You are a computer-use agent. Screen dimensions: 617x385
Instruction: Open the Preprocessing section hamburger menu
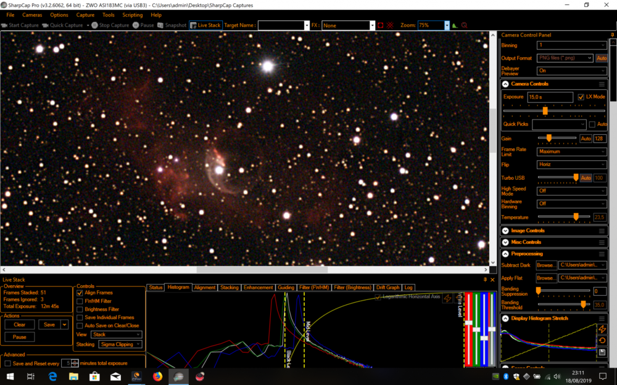602,254
